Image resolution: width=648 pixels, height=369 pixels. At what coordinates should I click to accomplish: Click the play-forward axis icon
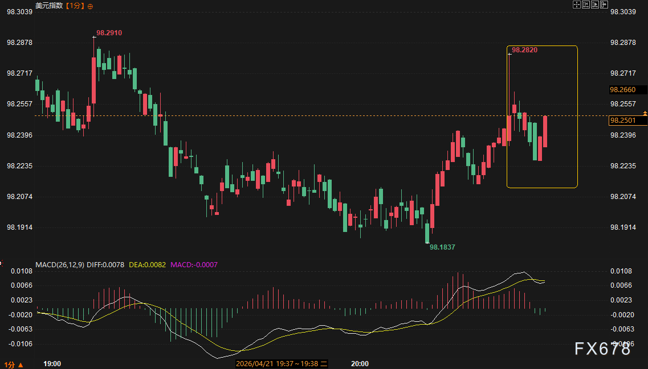[595, 5]
